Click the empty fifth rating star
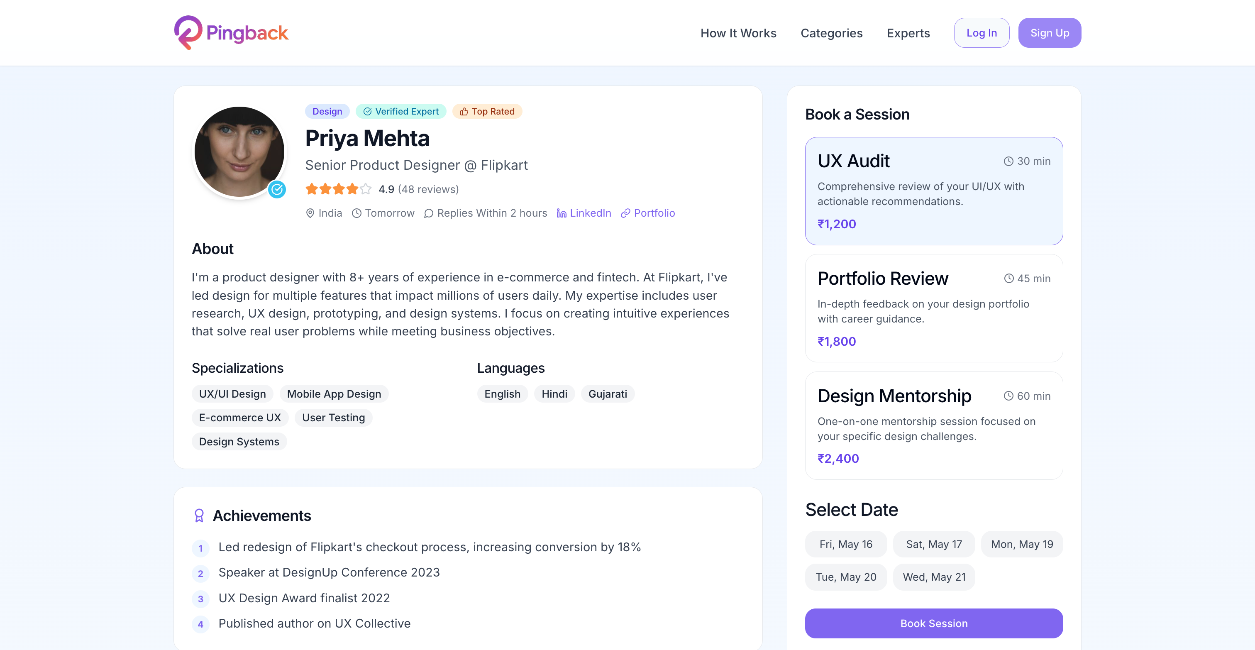1255x650 pixels. tap(365, 189)
